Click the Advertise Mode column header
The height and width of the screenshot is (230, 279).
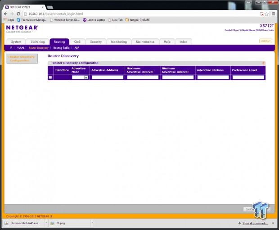click(80, 70)
